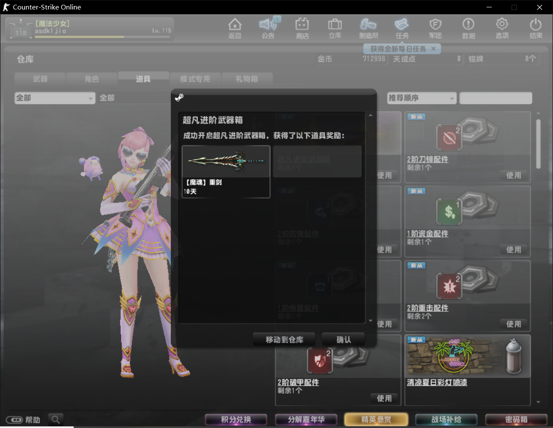
Task: Click the 铭牌 count field
Action: (502, 59)
